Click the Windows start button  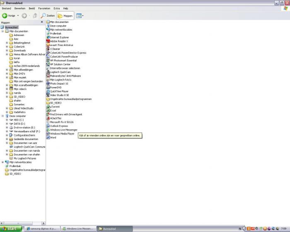[11, 229]
